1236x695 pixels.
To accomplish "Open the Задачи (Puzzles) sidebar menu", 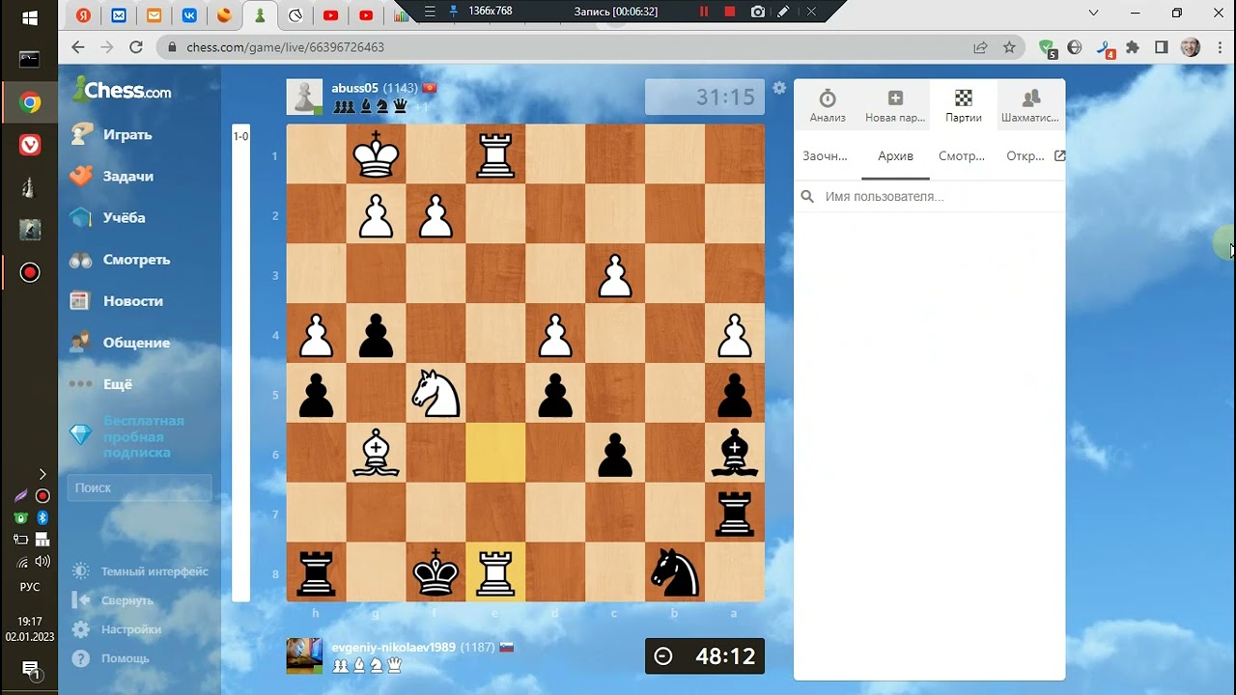I will [113, 176].
